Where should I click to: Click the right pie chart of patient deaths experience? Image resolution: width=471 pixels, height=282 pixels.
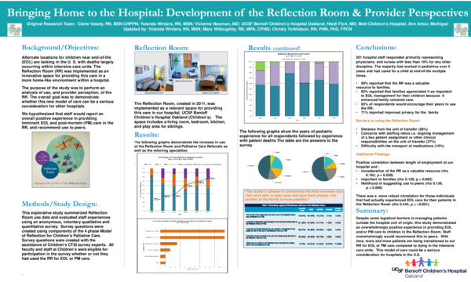324,168
